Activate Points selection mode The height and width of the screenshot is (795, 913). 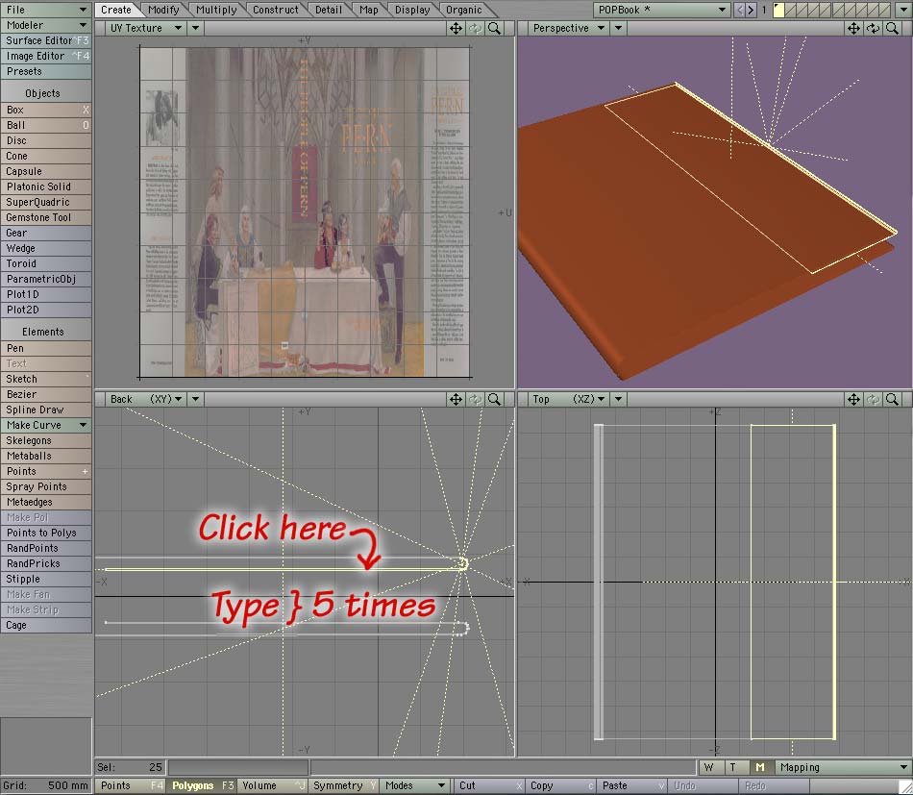[x=130, y=785]
